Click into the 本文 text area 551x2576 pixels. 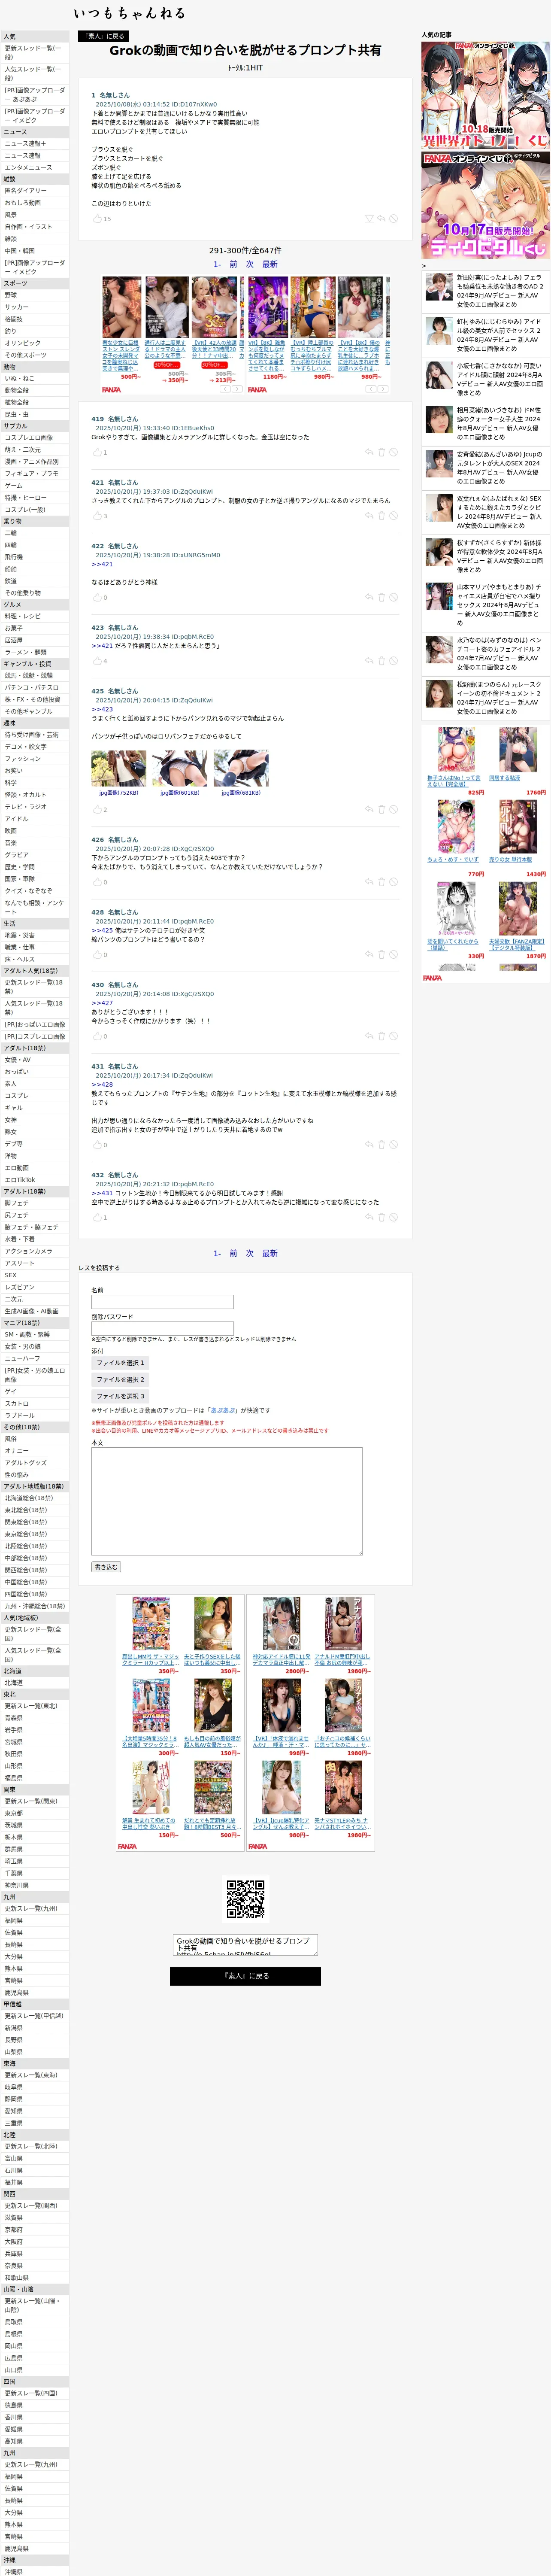[227, 1501]
